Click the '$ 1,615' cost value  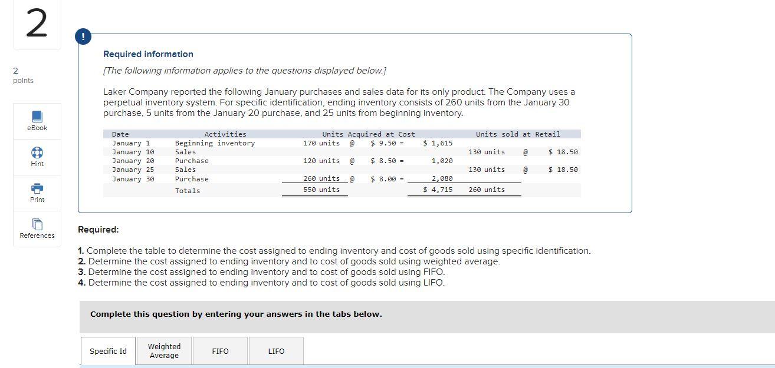pyautogui.click(x=438, y=143)
